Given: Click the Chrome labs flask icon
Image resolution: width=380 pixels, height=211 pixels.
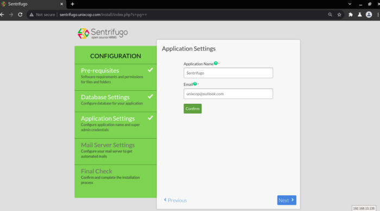Looking at the screenshot, I should point(359,15).
